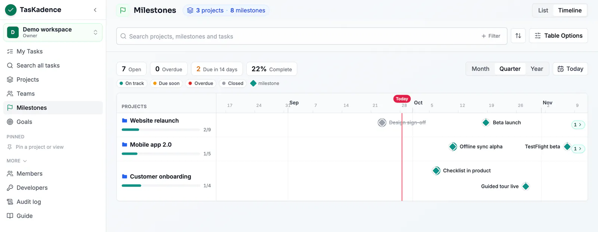598x232 pixels.
Task: Click the Design sign-off milestone marker
Action: (x=382, y=123)
